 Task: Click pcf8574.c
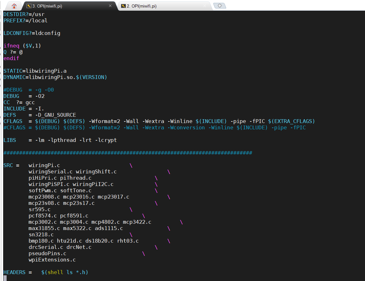[43, 216]
